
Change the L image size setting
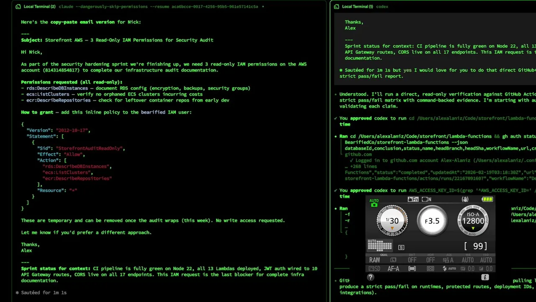pos(393,260)
